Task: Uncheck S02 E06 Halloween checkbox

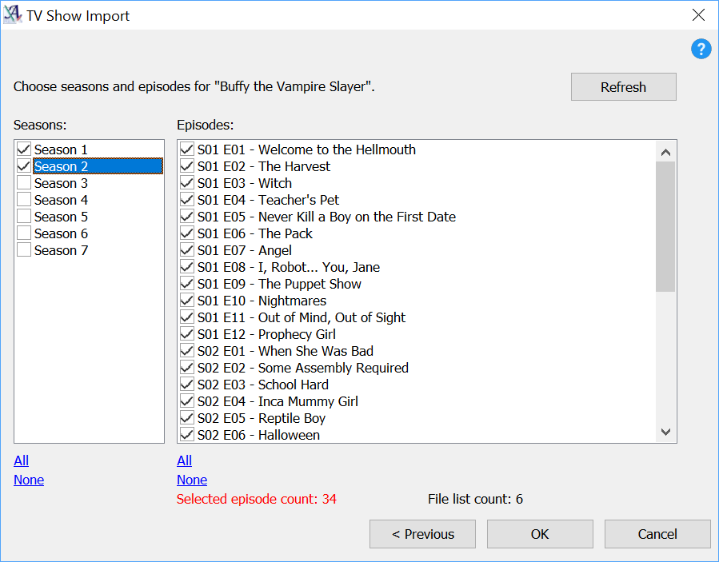Action: tap(186, 435)
